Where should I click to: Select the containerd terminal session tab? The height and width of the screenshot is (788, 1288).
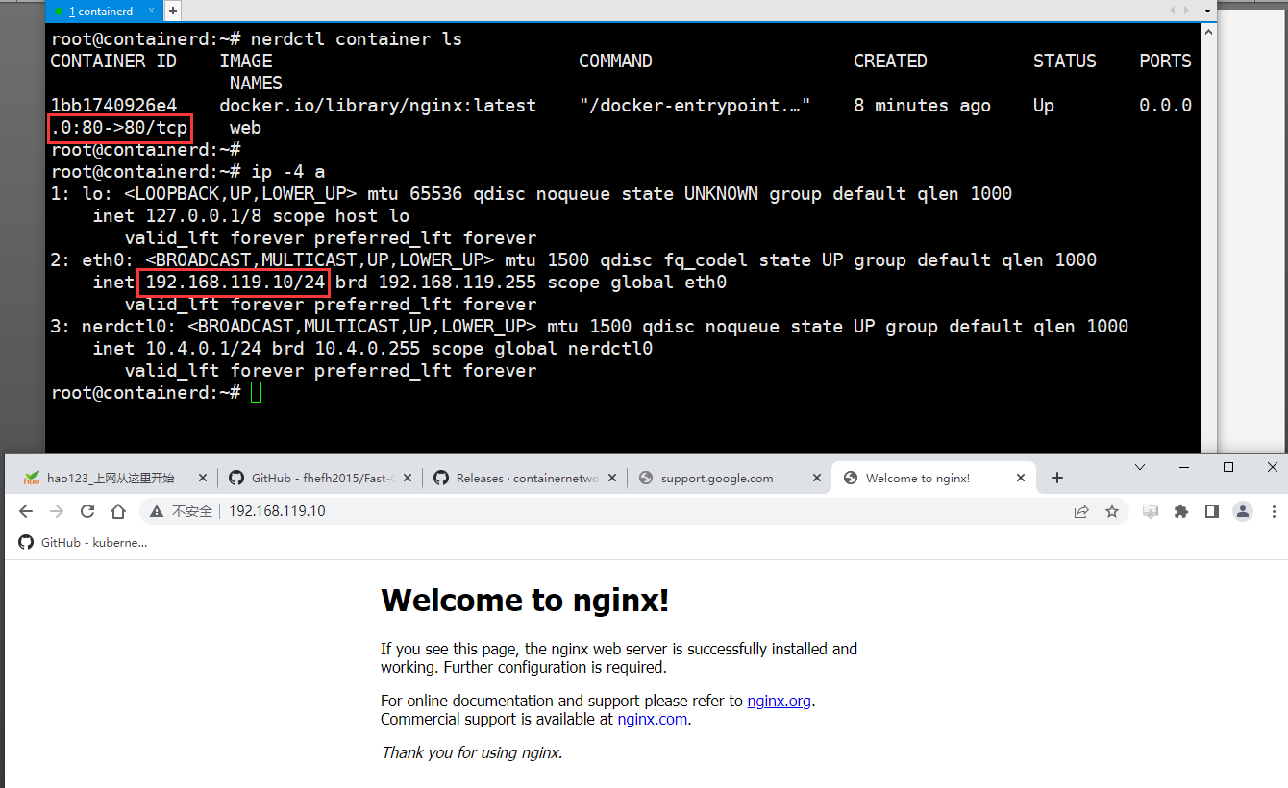coord(102,11)
